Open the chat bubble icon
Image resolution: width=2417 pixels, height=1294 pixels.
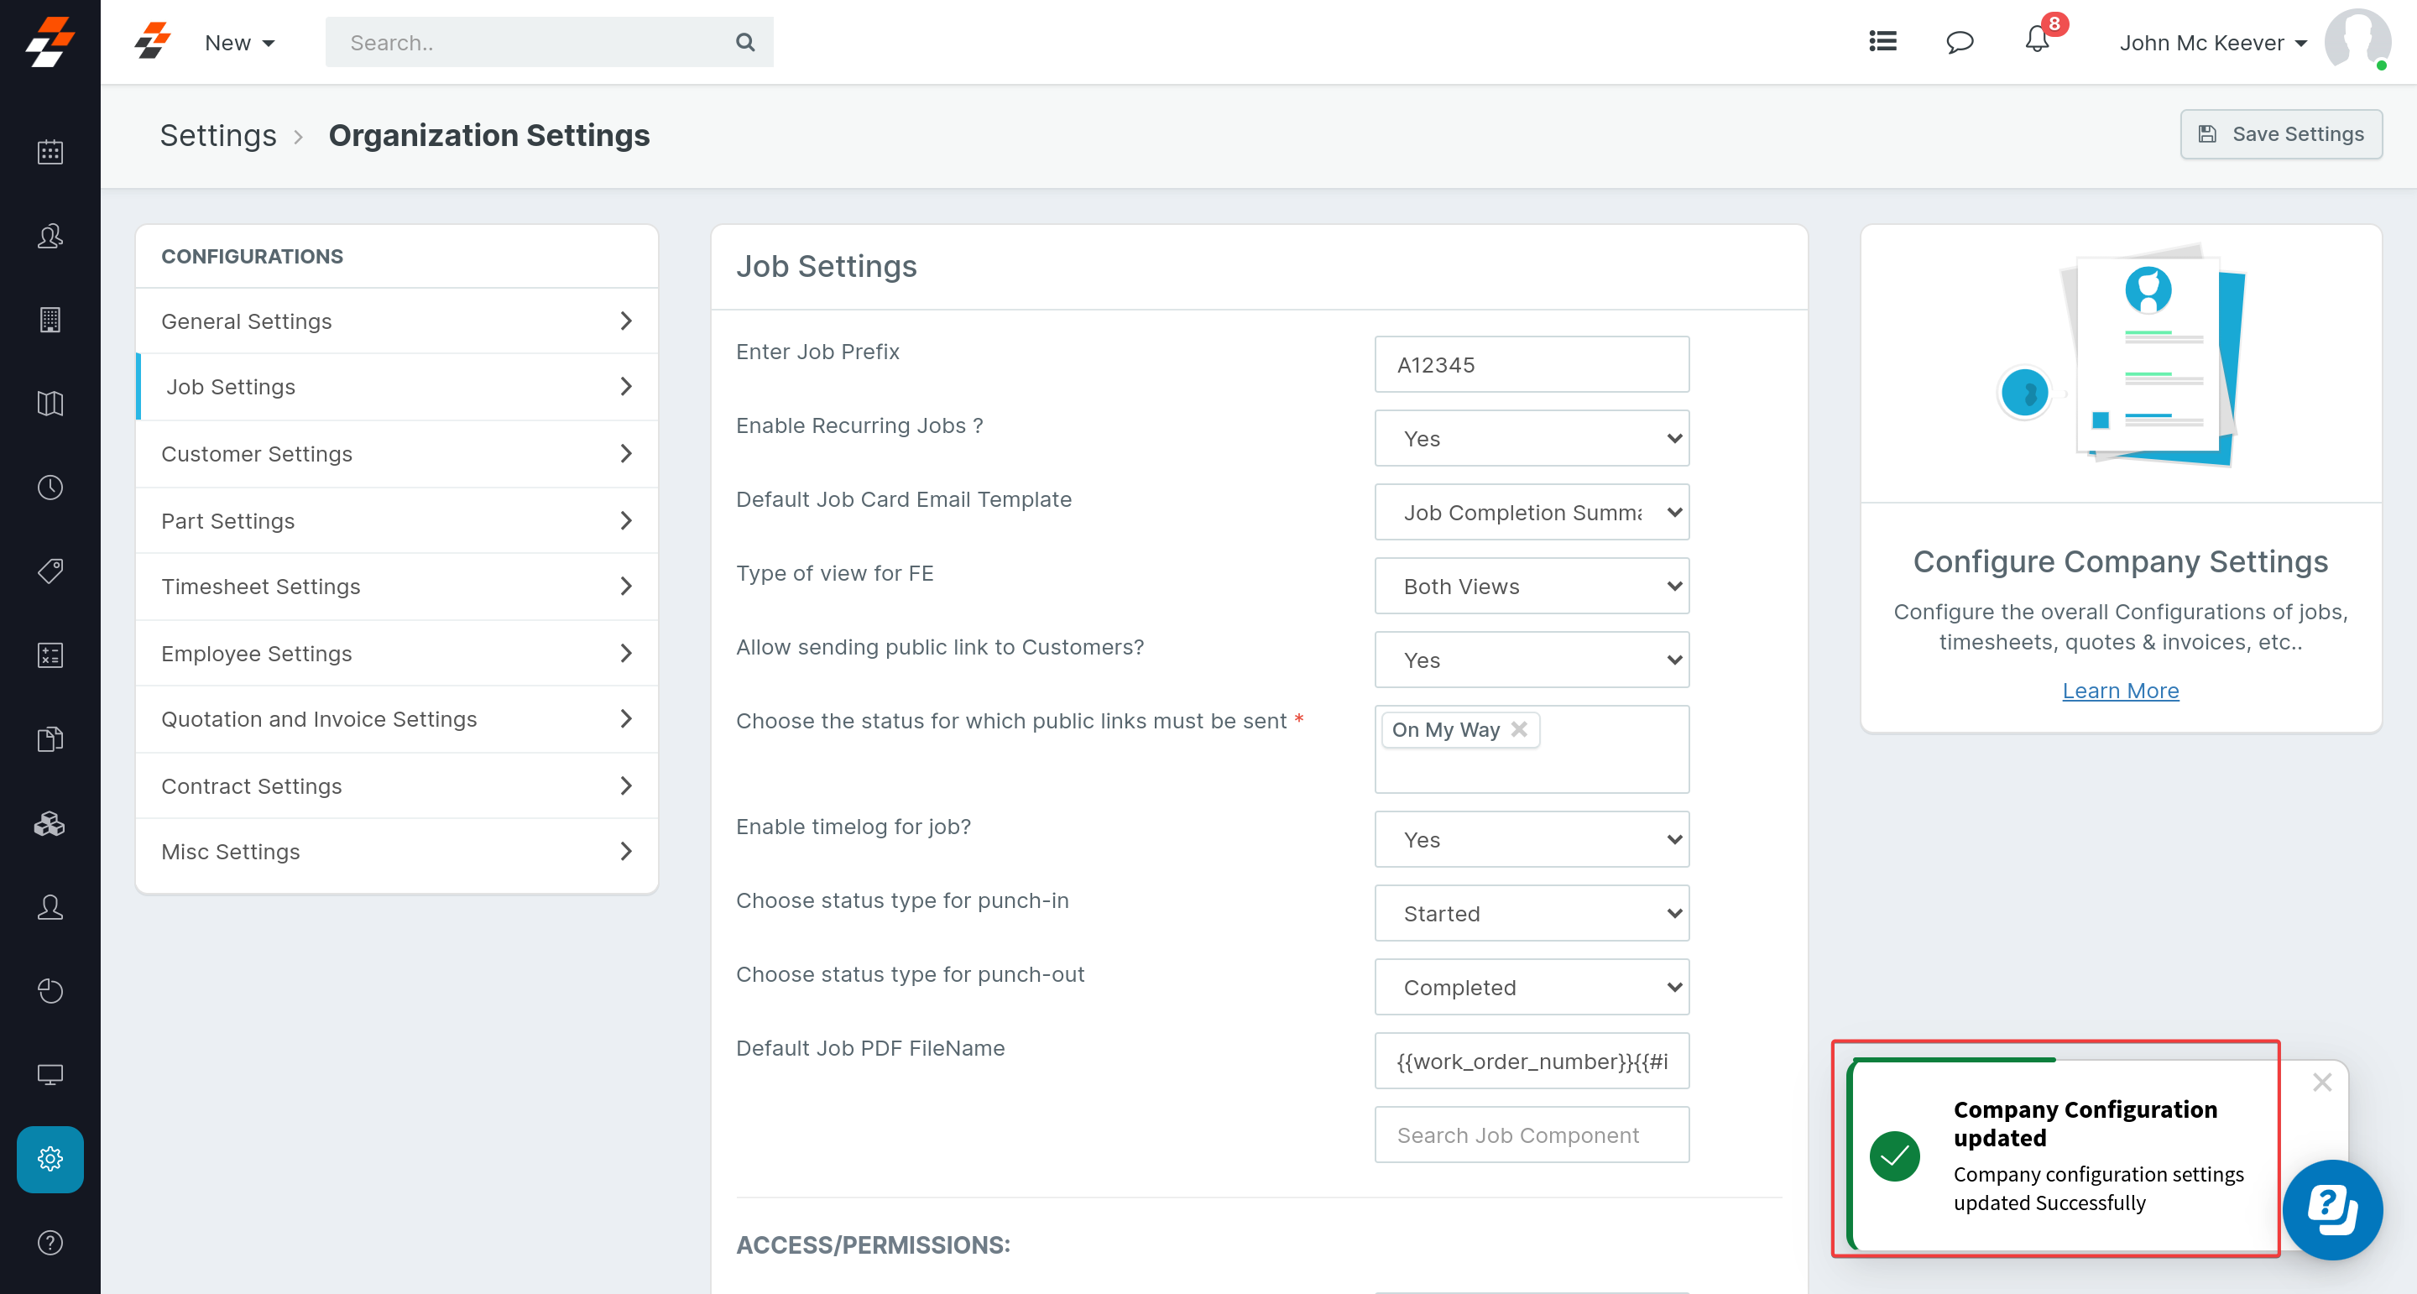(1959, 42)
